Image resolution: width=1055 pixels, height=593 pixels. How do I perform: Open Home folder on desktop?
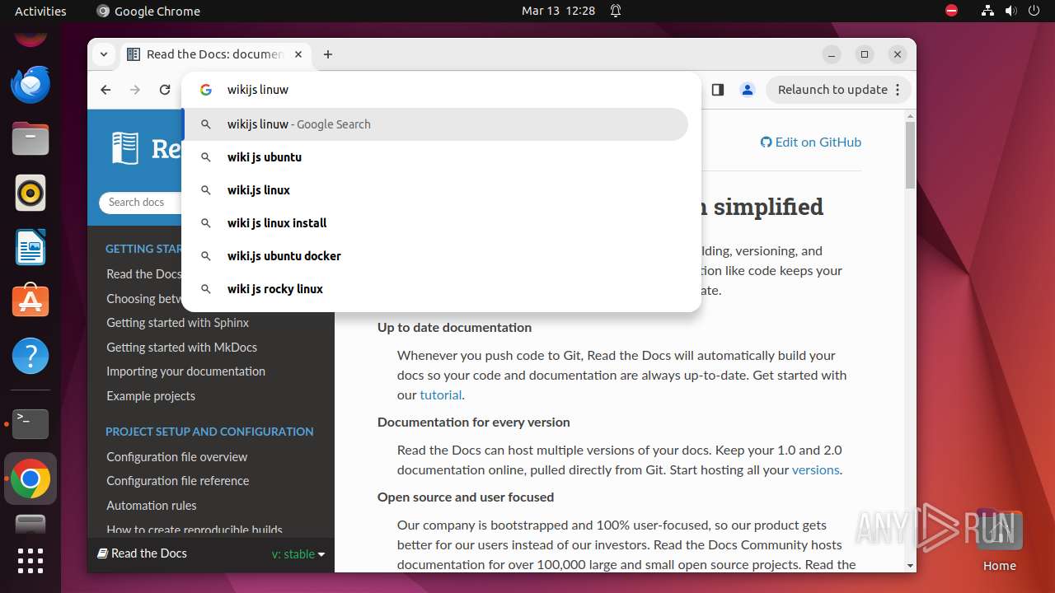click(x=999, y=540)
